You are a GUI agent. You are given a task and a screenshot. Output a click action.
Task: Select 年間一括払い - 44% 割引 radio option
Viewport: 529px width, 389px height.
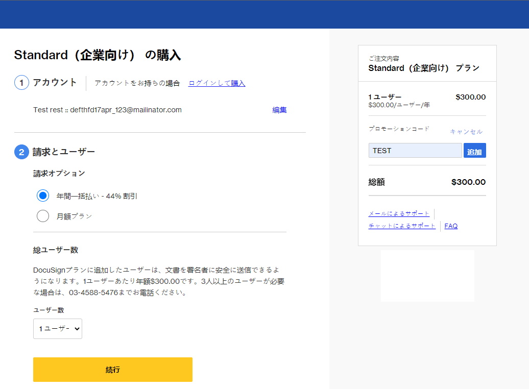point(43,196)
